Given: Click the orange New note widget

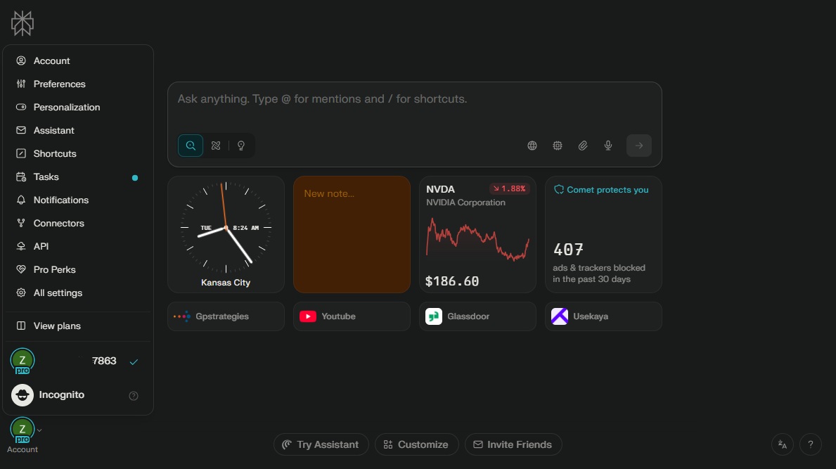Looking at the screenshot, I should tap(352, 234).
